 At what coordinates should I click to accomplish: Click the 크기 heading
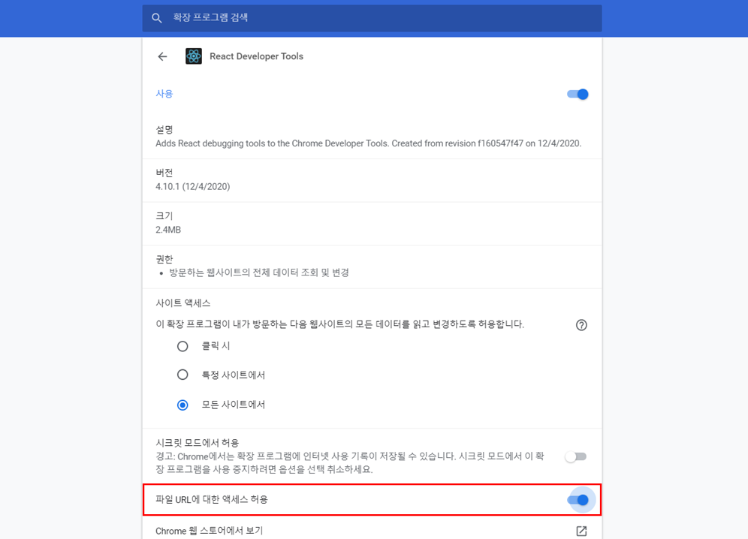pos(164,216)
